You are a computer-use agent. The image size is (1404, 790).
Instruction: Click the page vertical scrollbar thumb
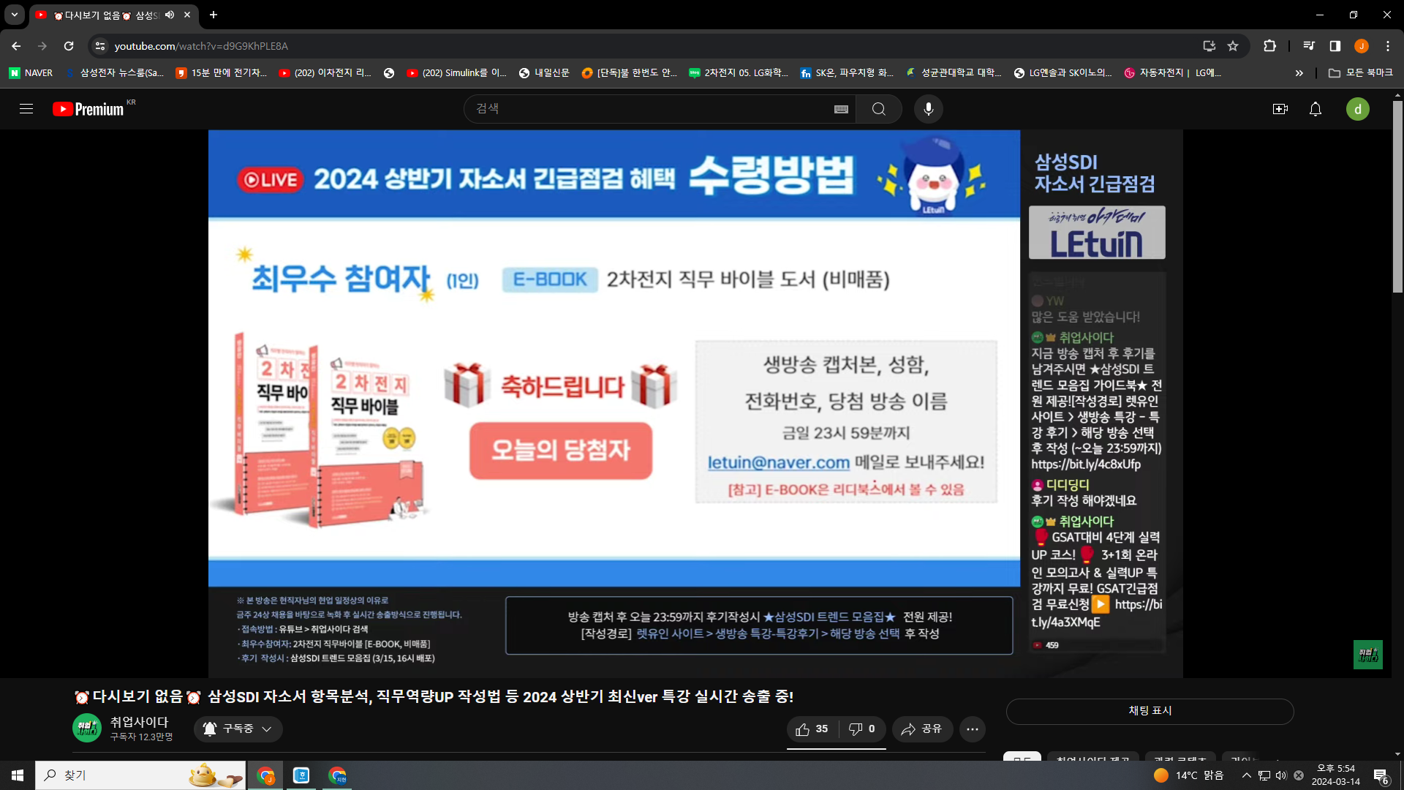click(1397, 197)
